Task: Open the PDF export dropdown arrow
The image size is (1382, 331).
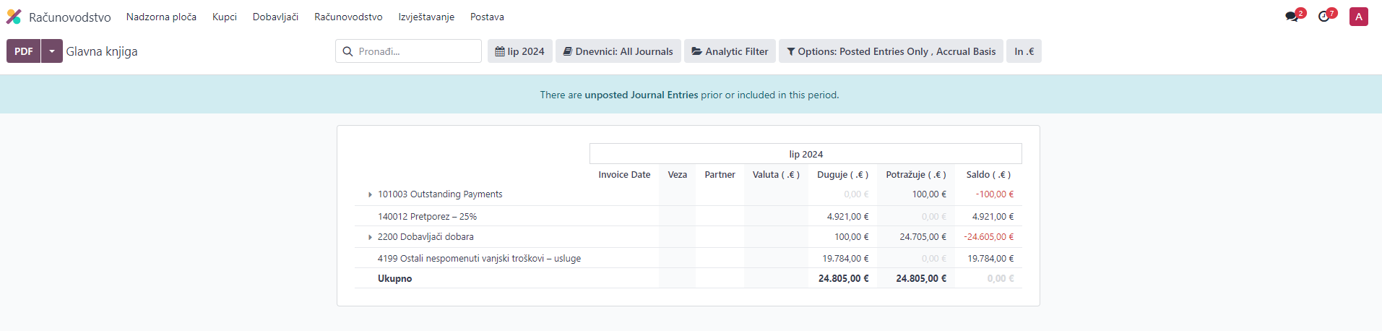Action: (52, 51)
